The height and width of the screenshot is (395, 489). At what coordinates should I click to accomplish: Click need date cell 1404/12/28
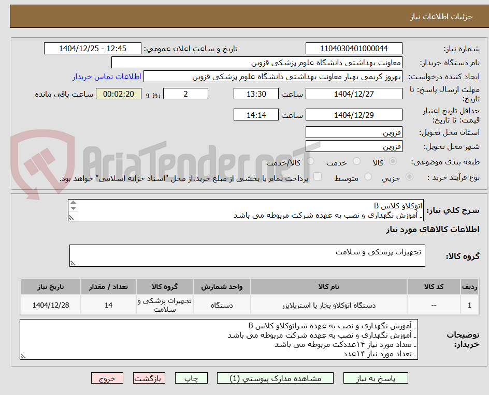pyautogui.click(x=51, y=305)
